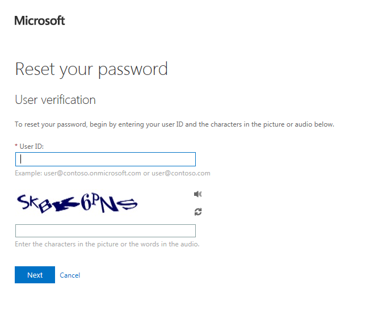Click the "Reset your password" heading
The image size is (370, 331).
tap(91, 69)
